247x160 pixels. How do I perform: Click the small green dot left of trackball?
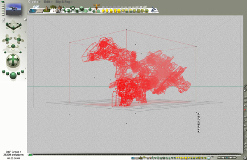click(x=5, y=52)
